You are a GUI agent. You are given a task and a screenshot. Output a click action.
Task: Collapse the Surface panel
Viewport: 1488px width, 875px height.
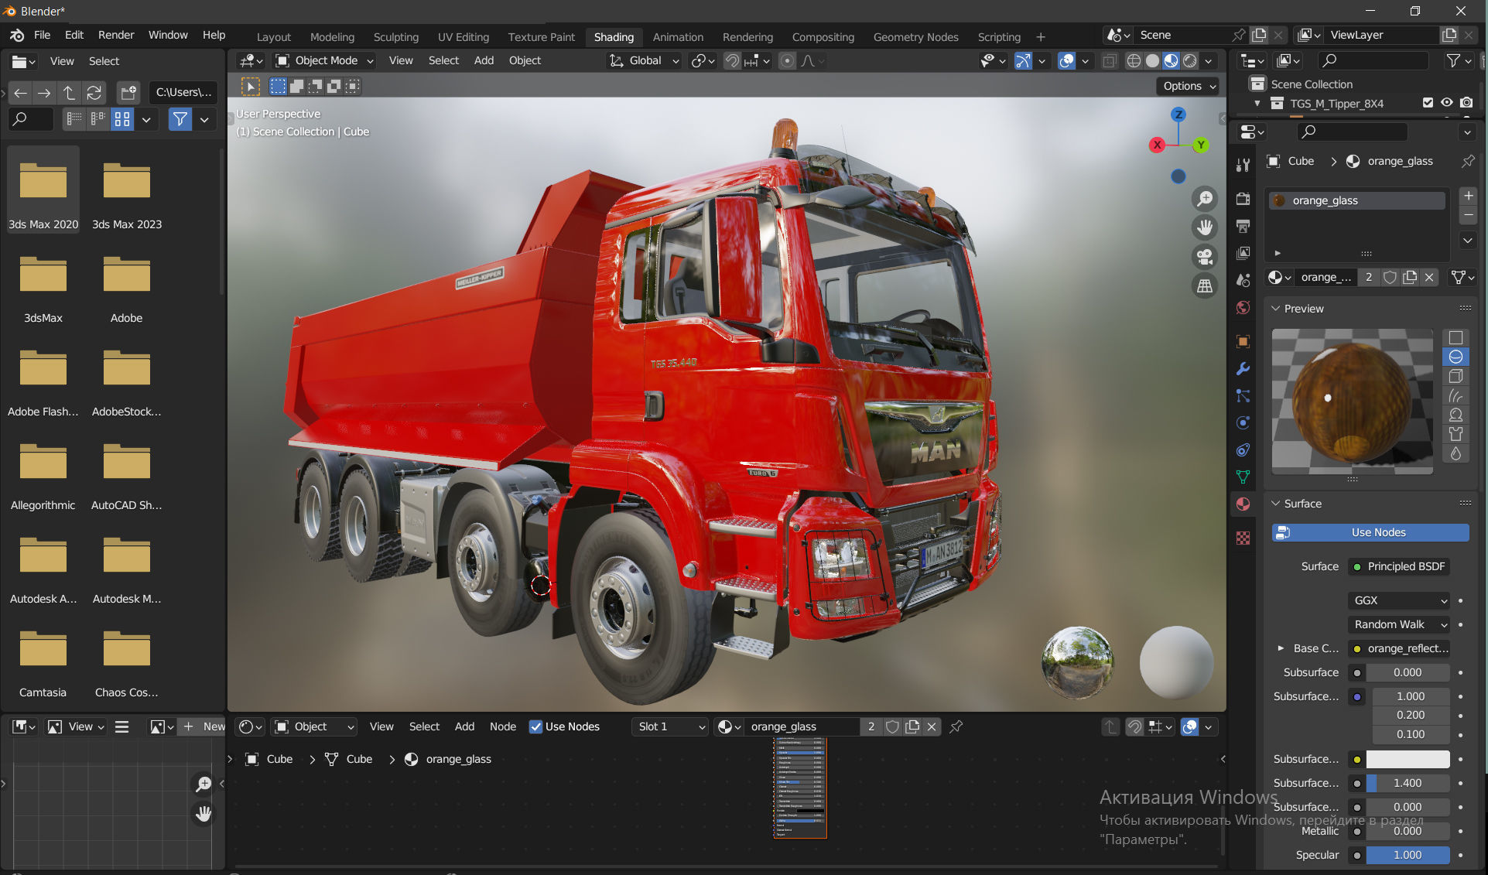tap(1276, 504)
